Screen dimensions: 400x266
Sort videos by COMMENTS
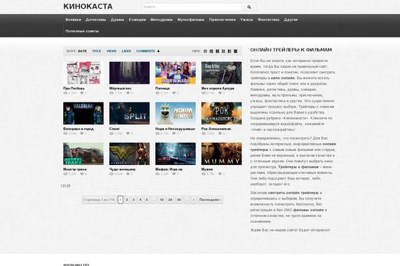tap(145, 51)
